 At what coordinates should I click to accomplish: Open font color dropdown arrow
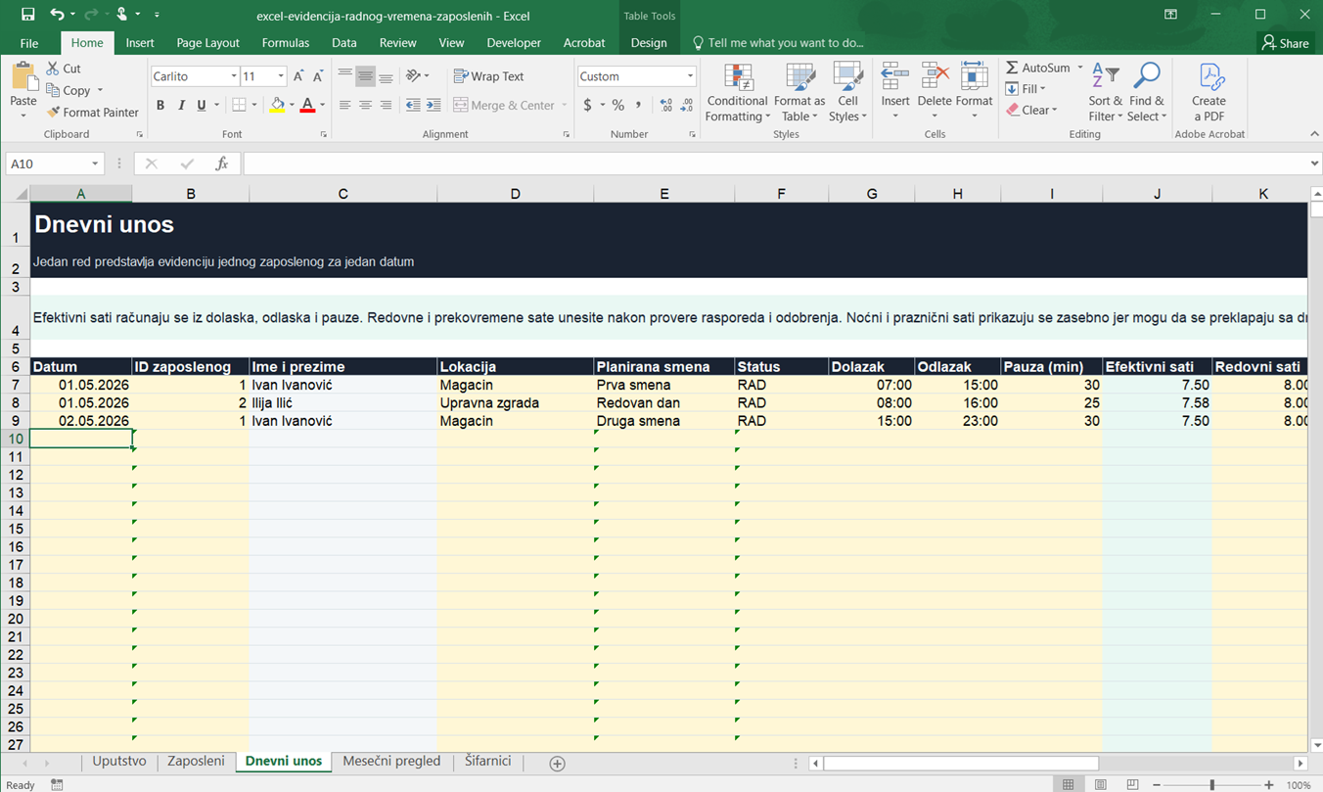[322, 105]
